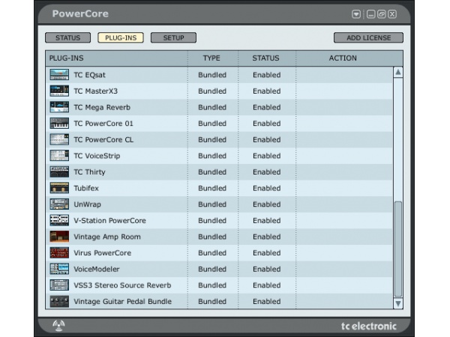Click the STATUS column header
Screen dimensions: 450x337
click(265, 58)
